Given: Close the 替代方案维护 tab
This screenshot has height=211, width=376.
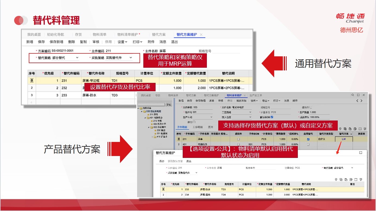Looking at the screenshot, I should pyautogui.click(x=201, y=35).
